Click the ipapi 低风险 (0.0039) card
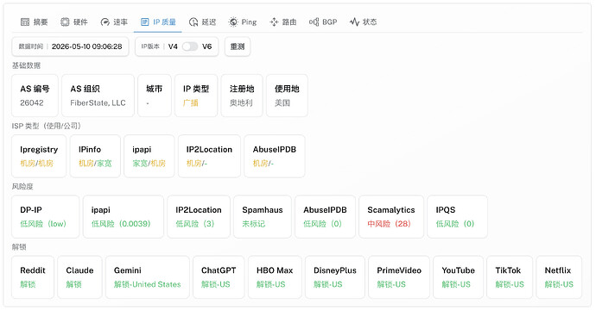Image resolution: width=596 pixels, height=310 pixels. pyautogui.click(x=124, y=217)
